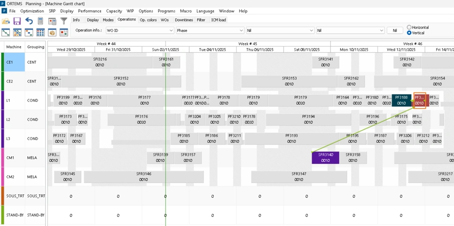Image resolution: width=454 pixels, height=226 pixels.
Task: Click the table-with-calculator toolbar icon
Action: coord(52,21)
